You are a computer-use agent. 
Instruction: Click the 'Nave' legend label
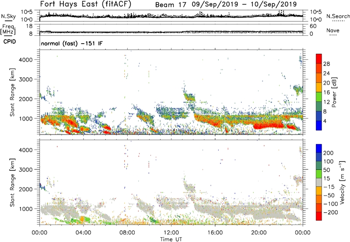coord(333,30)
